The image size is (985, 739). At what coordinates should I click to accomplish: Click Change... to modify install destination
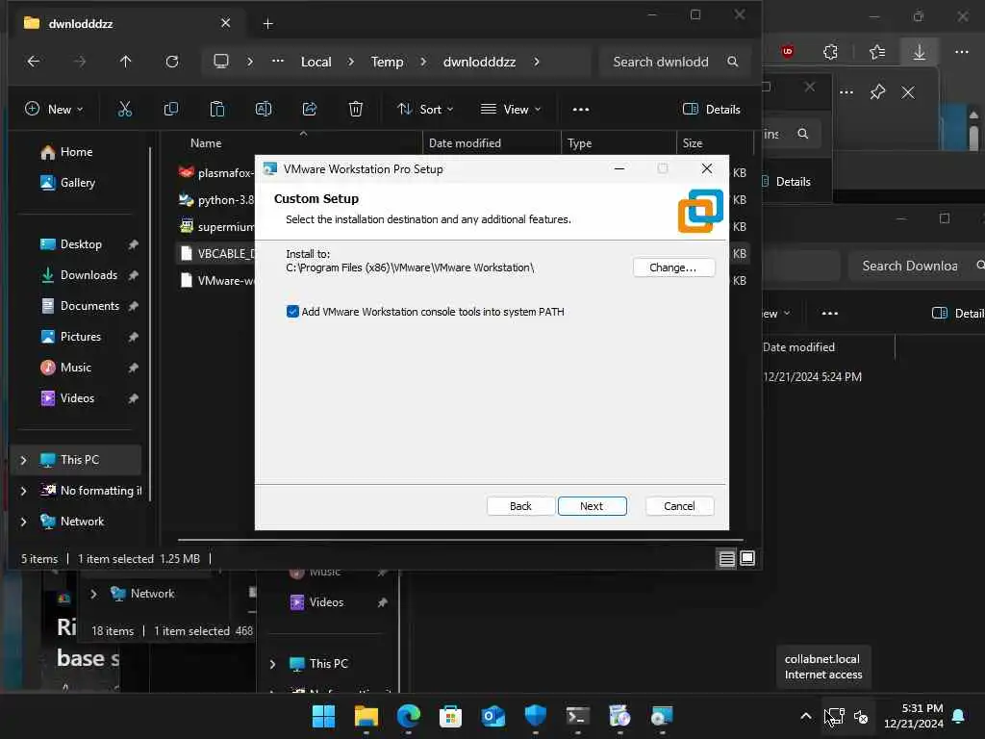(x=672, y=268)
